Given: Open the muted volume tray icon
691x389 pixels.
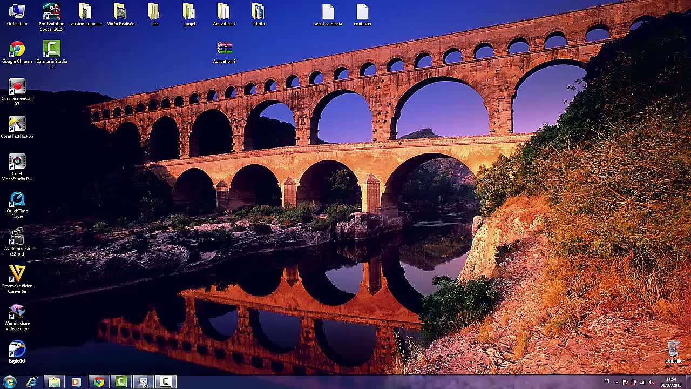Looking at the screenshot, I should click(x=651, y=382).
